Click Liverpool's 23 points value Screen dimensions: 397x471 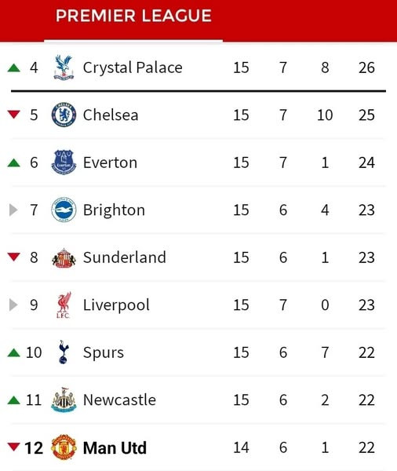tap(366, 305)
